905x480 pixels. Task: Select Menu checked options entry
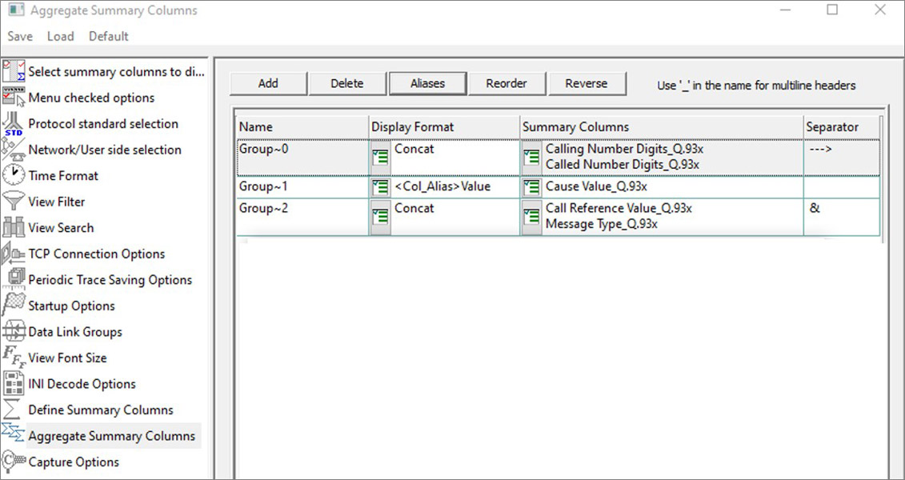point(91,98)
